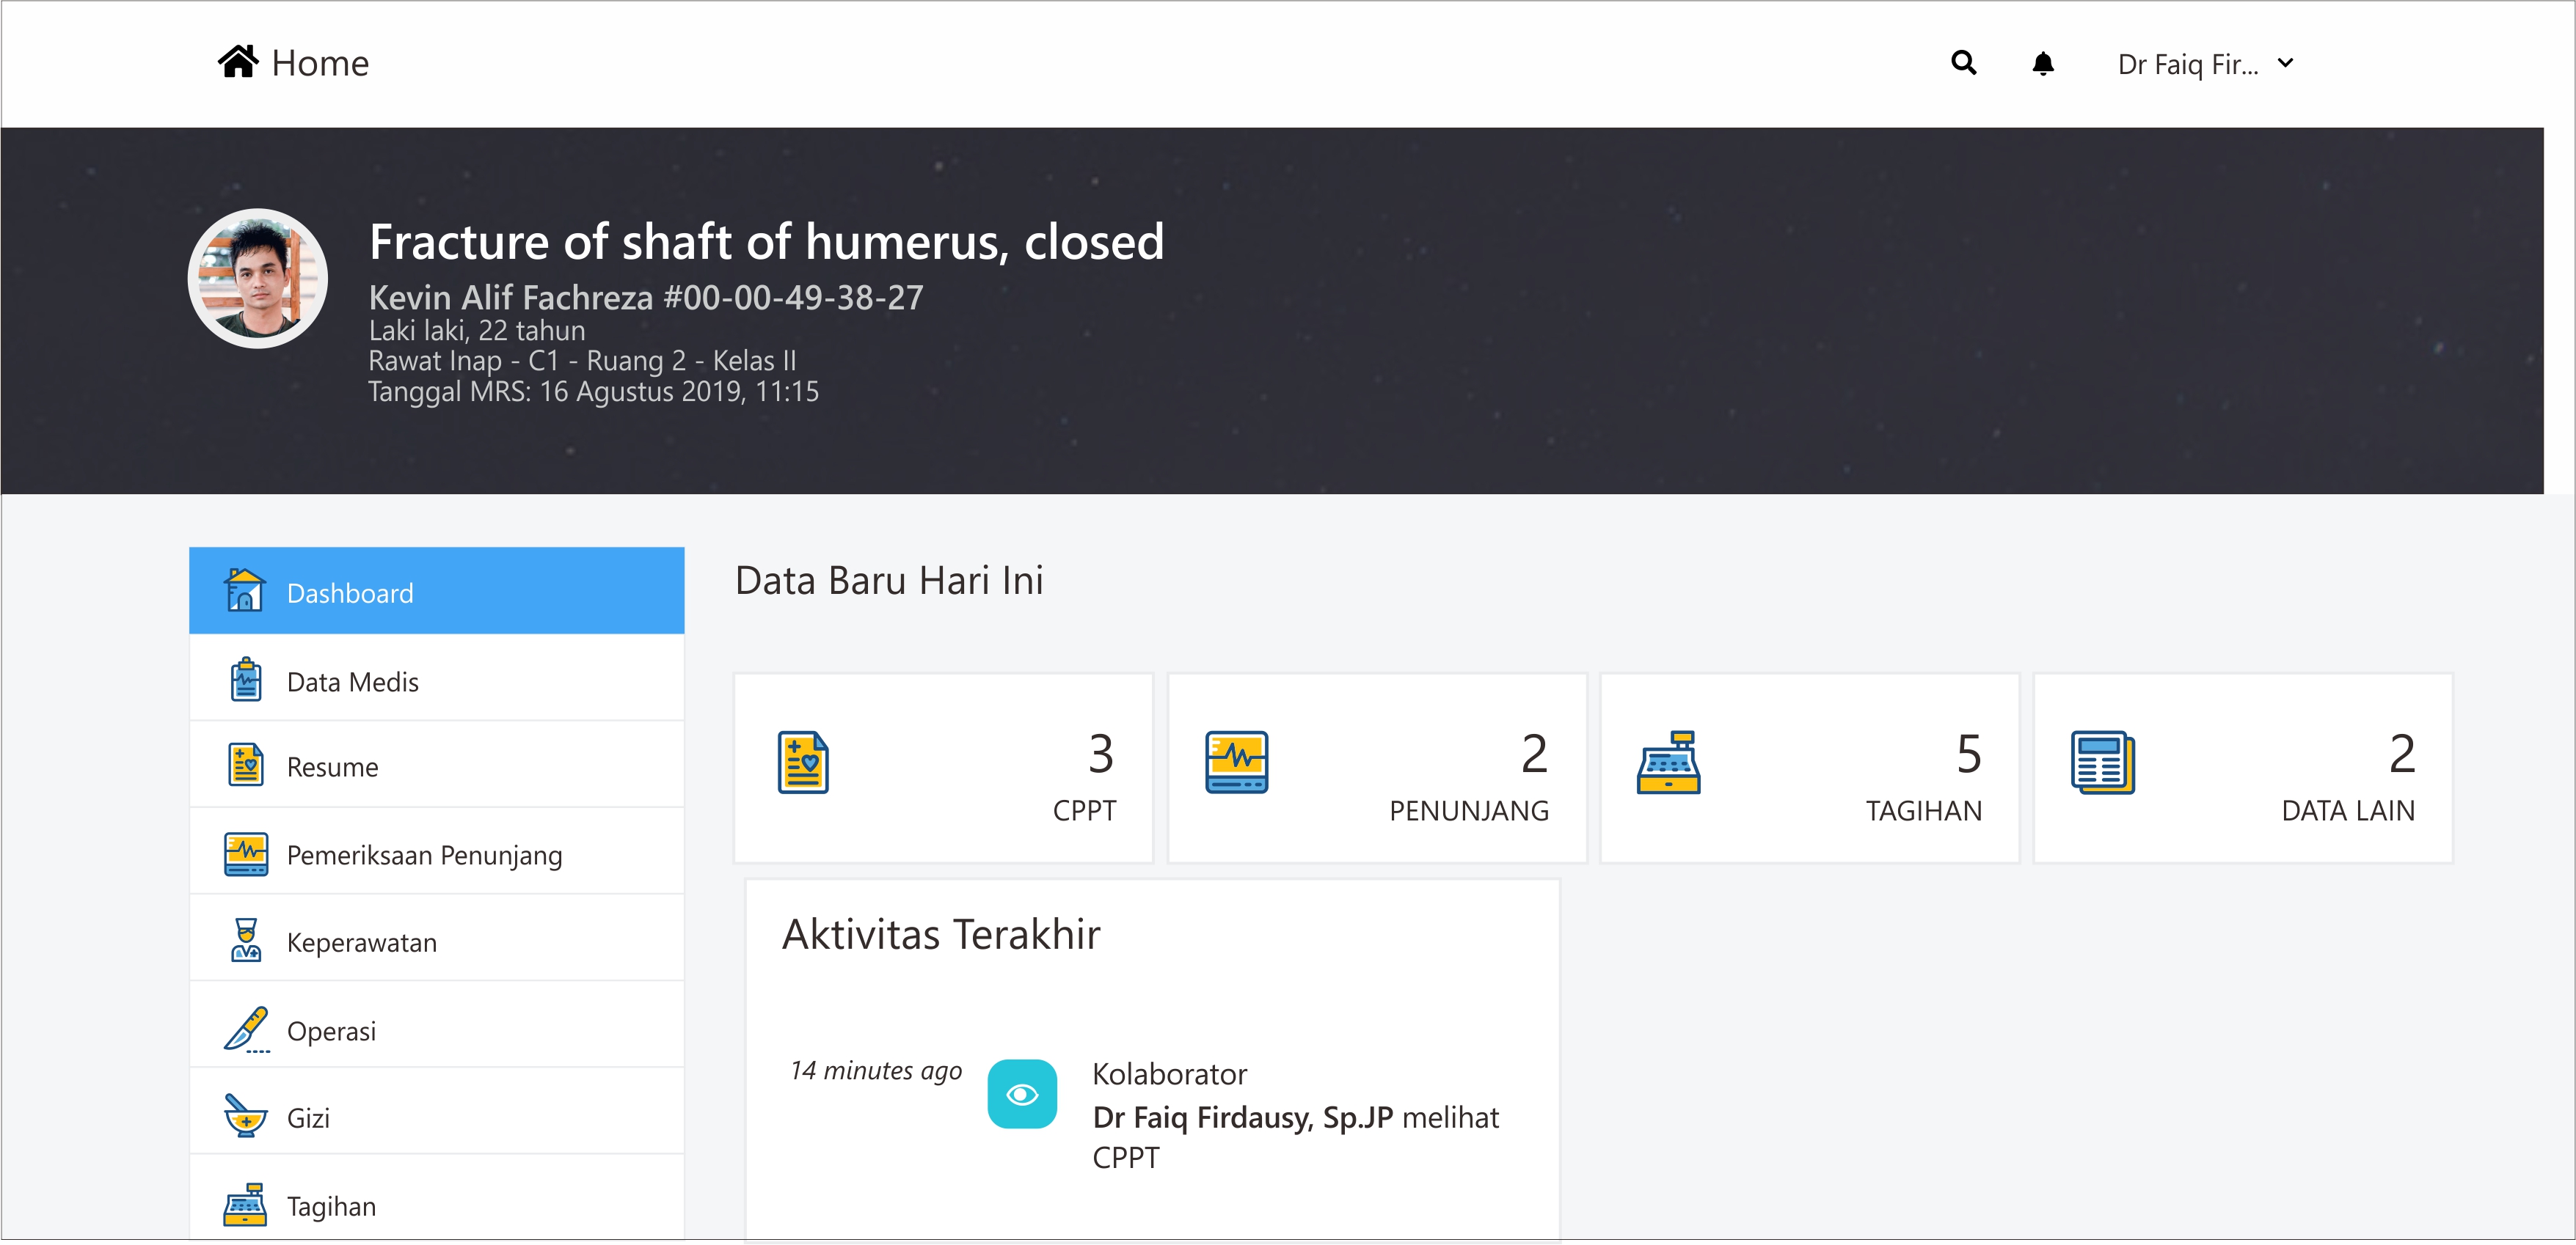Click the CPPT card document icon
2576x1245 pixels.
coord(803,763)
